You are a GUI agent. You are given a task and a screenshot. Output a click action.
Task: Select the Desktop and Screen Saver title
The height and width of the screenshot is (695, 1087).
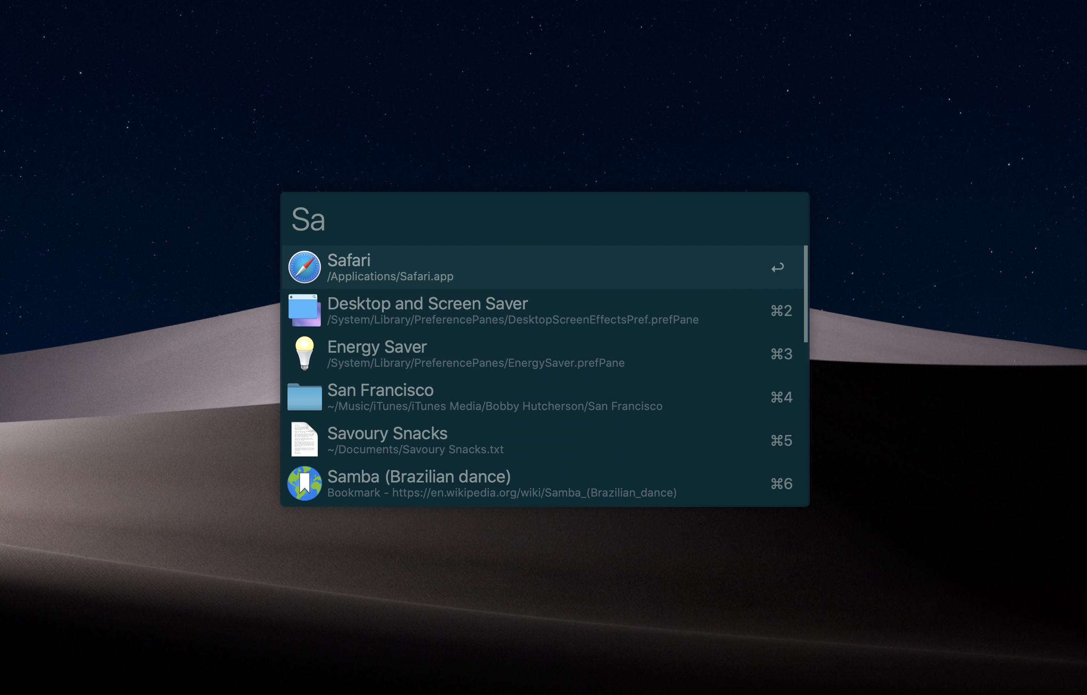(x=427, y=303)
